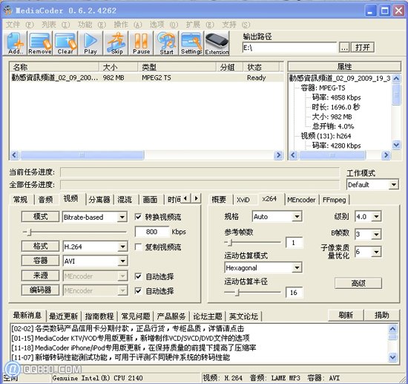Screen dimensions: 408x384
Task: Open the 子像素质量优化 dropdown
Action: tap(376, 252)
